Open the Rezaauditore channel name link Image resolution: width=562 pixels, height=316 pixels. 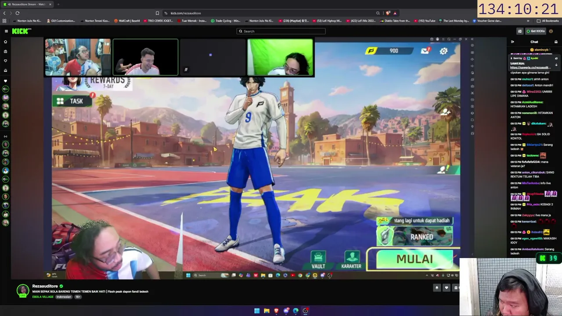coord(45,286)
